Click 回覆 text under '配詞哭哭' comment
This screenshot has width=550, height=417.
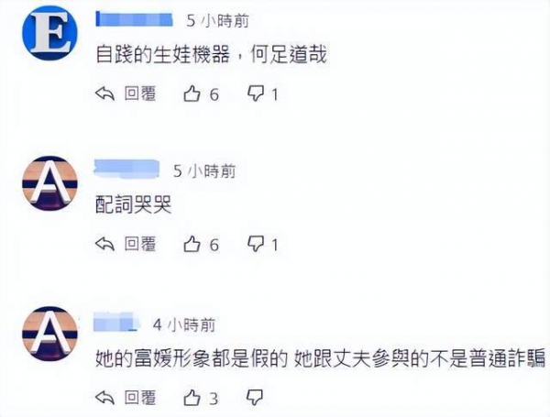click(140, 244)
